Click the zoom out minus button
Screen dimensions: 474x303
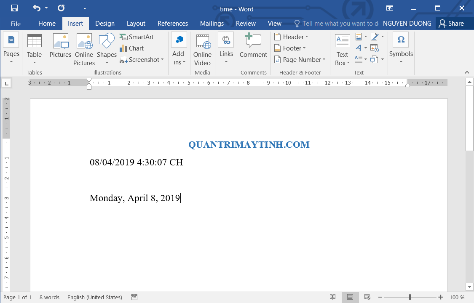click(380, 297)
